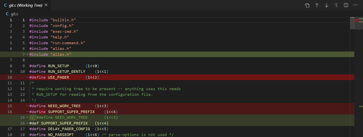363x137 pixels.
Task: Open the More Actions ellipsis menu
Action: pos(355,5)
